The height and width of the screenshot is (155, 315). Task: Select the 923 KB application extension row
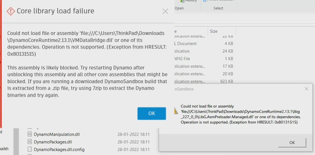coord(204,81)
